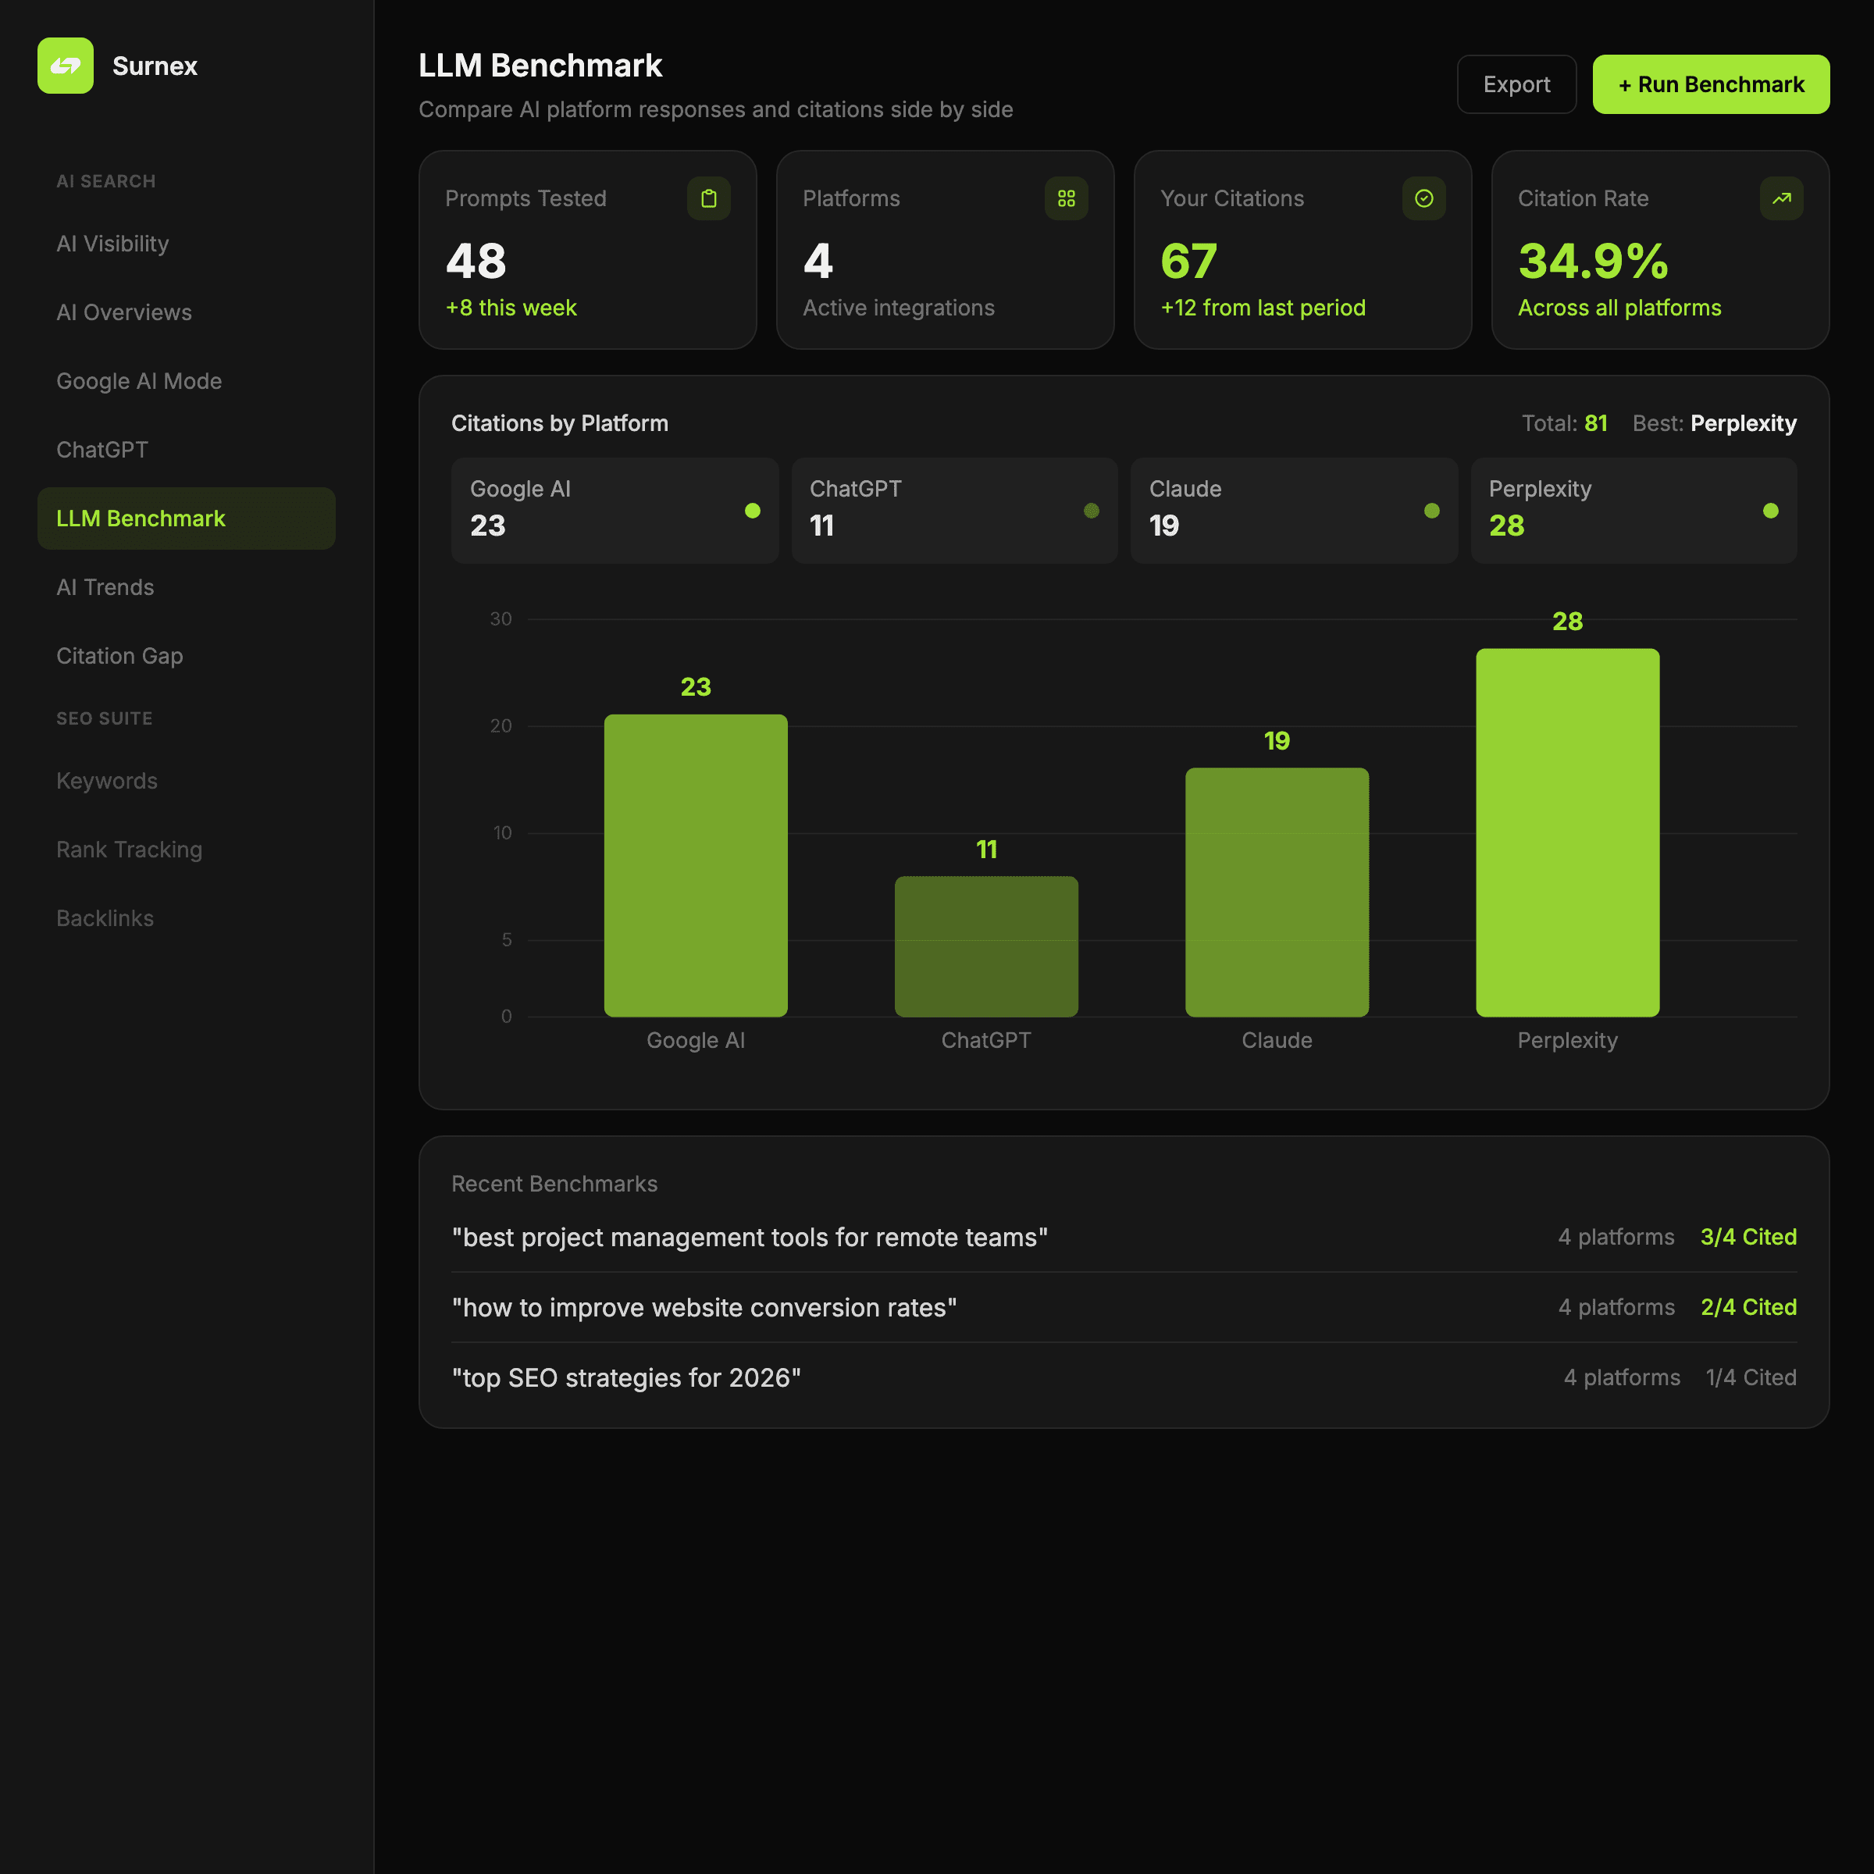Click the Perplexity bar in the chart

coord(1566,832)
